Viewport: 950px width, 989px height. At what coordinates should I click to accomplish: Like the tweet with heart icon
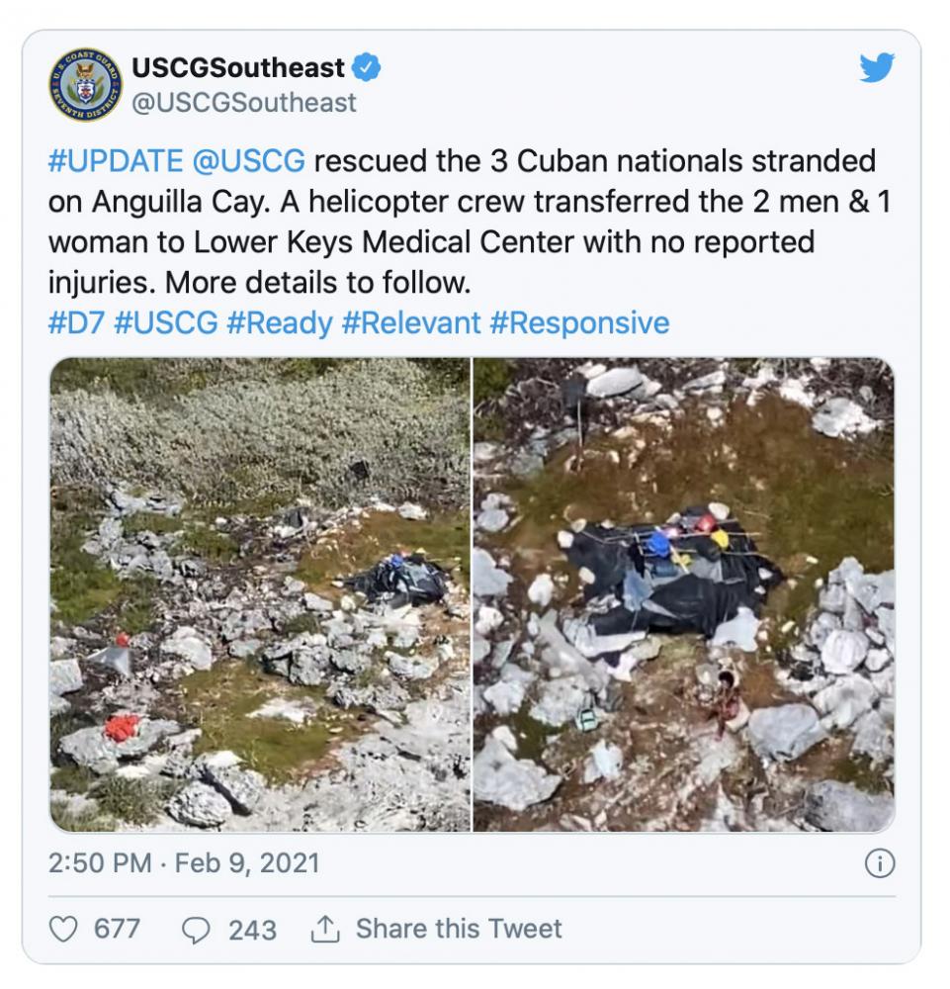[63, 929]
